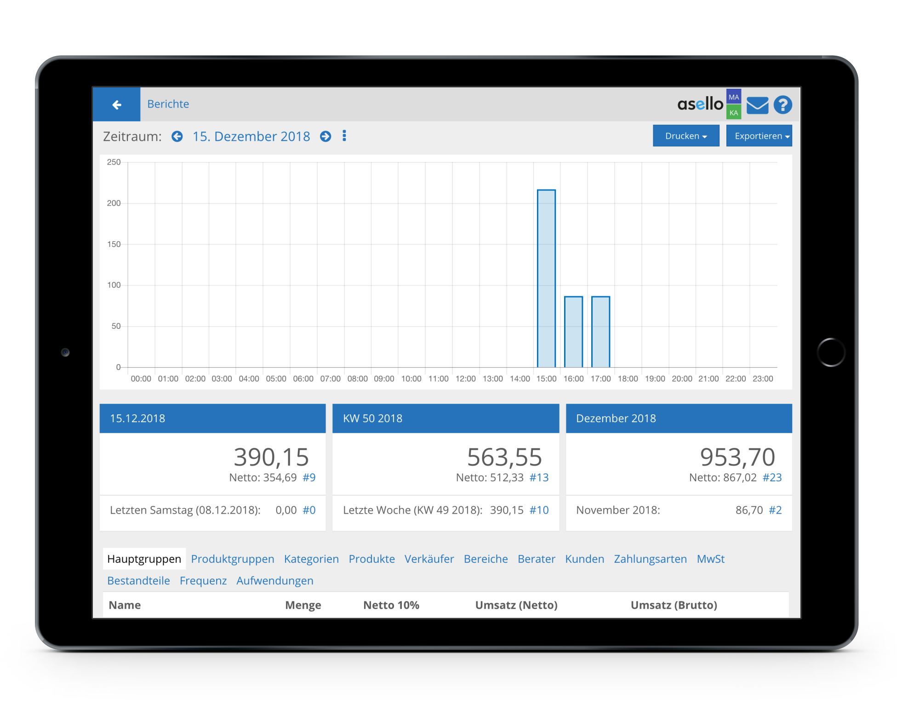Screen dimensions: 908x704
Task: Click the green KA user badge
Action: [x=734, y=113]
